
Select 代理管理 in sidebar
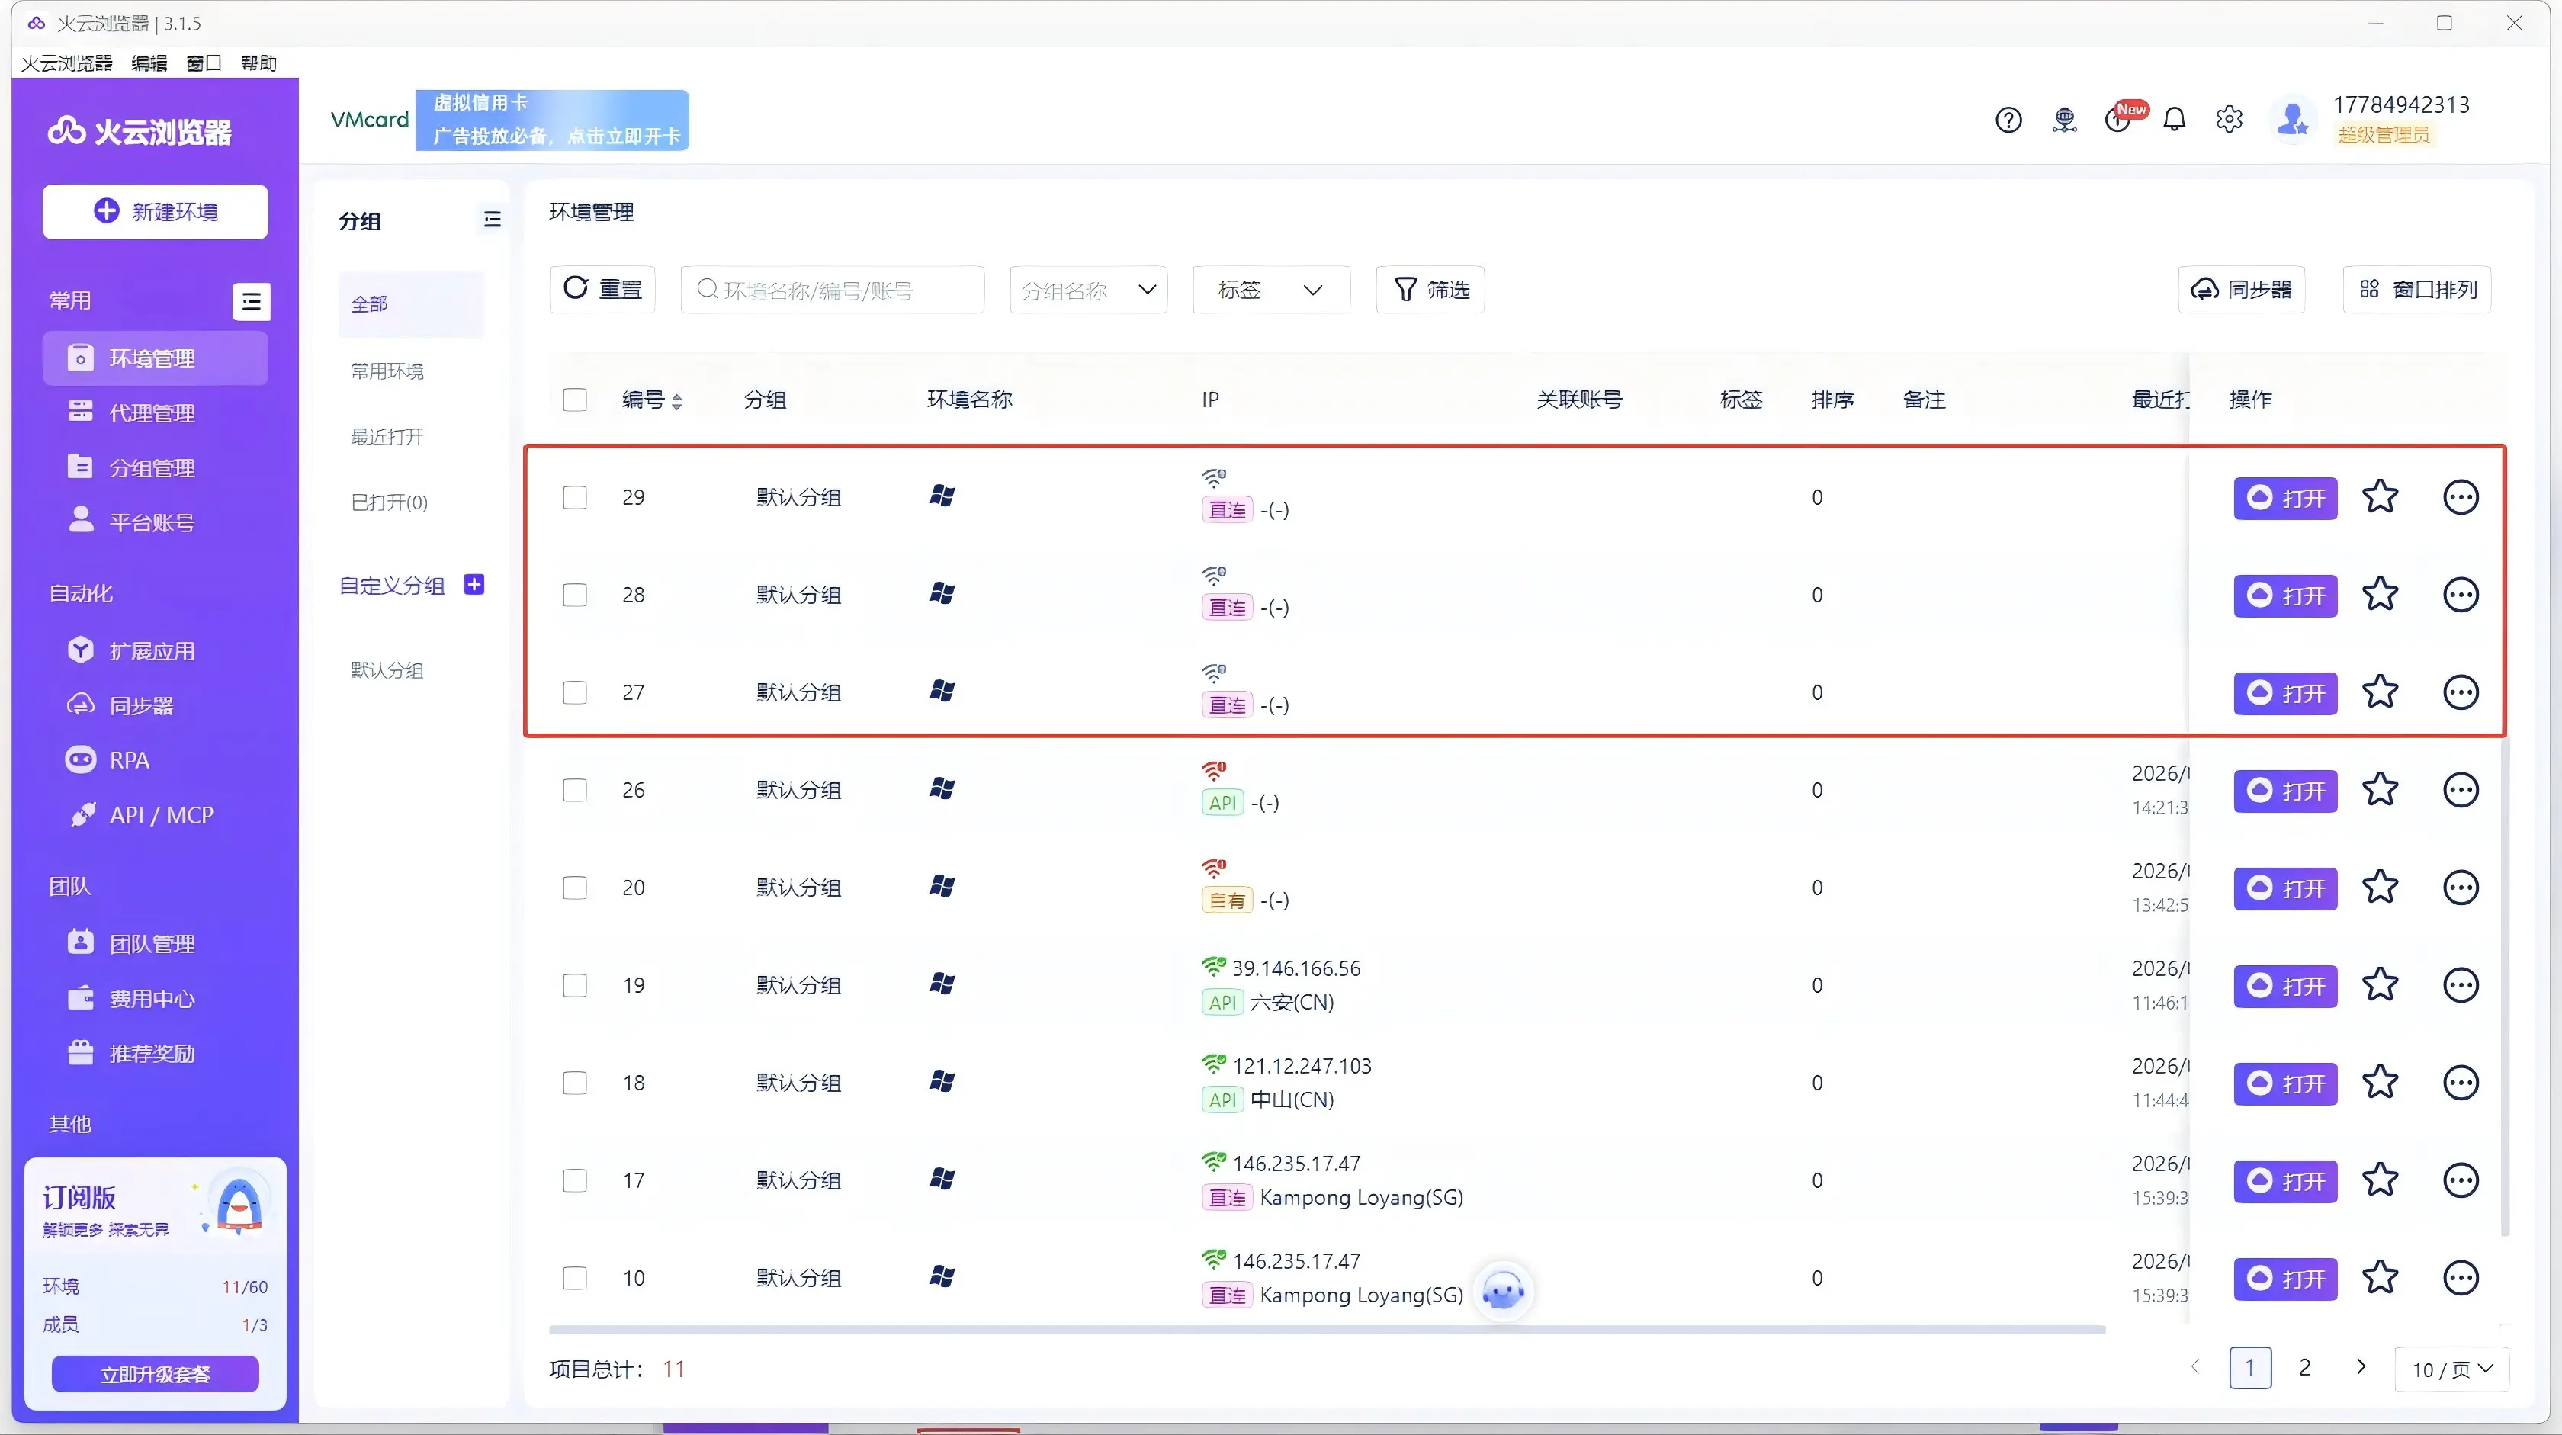point(155,413)
